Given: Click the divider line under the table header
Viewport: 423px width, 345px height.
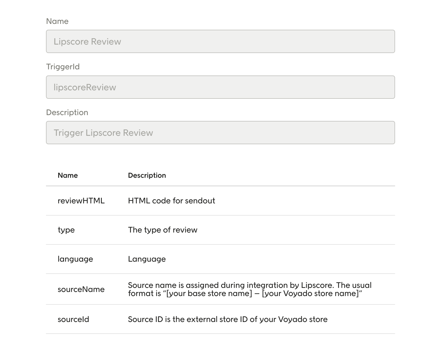Looking at the screenshot, I should [x=220, y=185].
